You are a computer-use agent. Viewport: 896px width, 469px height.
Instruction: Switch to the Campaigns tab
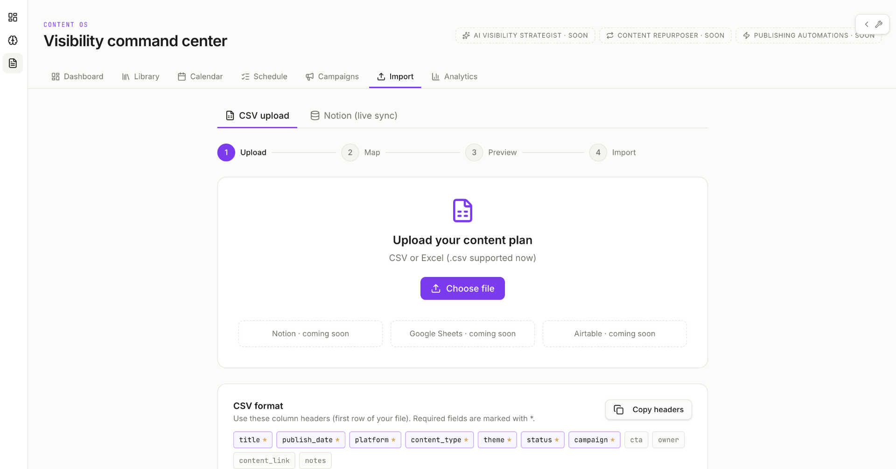point(332,76)
